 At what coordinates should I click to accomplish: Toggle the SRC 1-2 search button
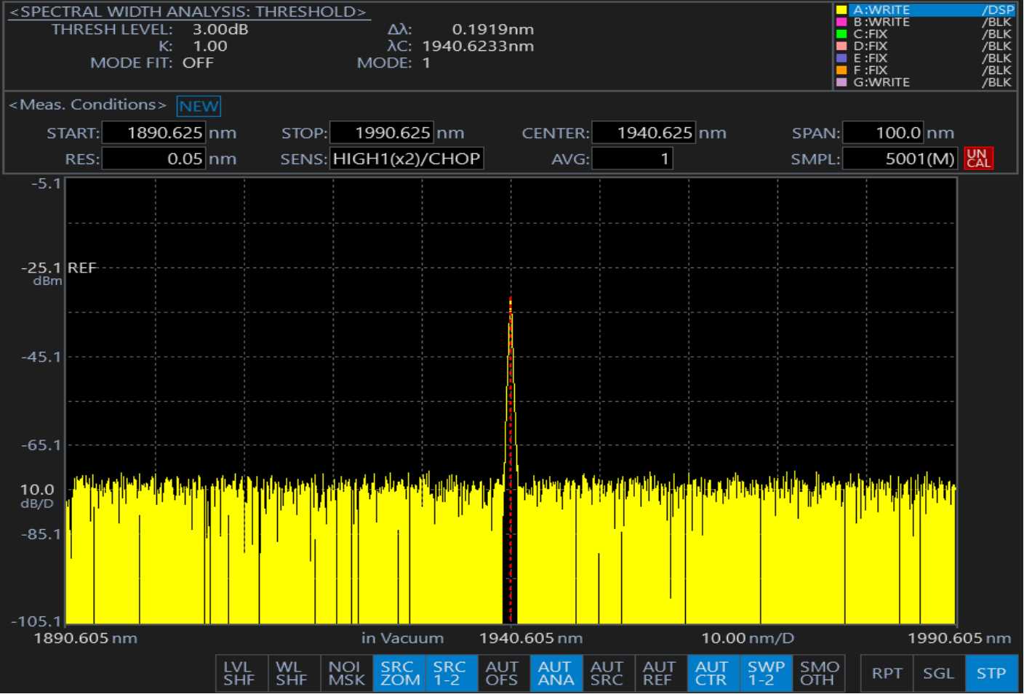[450, 673]
